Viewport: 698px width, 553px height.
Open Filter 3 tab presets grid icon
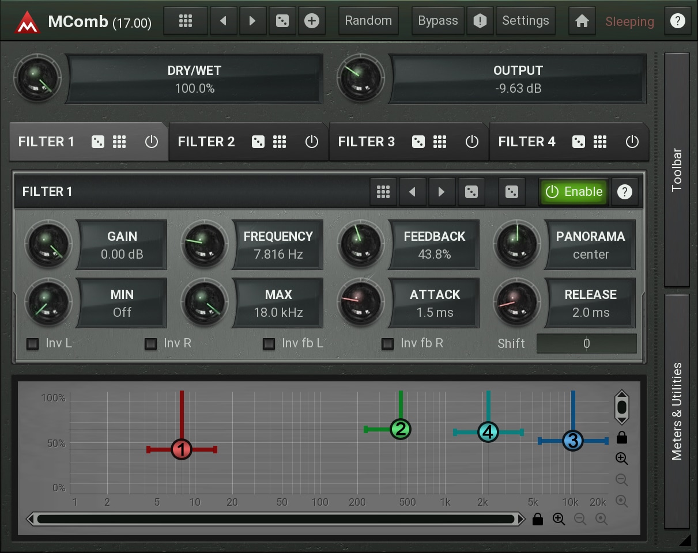pos(440,142)
